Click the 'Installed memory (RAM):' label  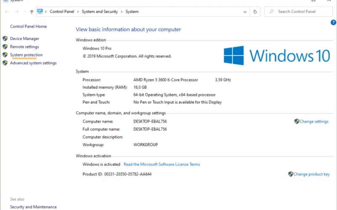(x=105, y=87)
